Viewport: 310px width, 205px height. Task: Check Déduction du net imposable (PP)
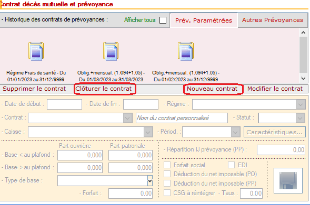[x=167, y=183]
